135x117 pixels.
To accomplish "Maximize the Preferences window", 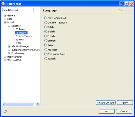I will (x=126, y=4).
